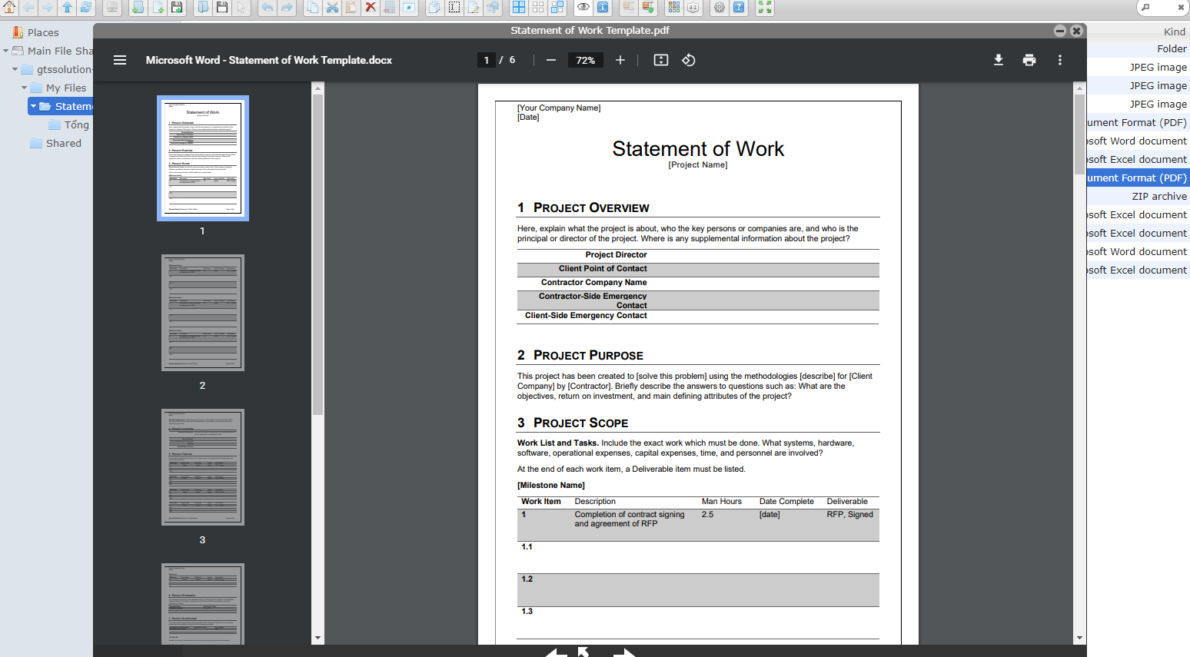Undo the last file operation

(x=268, y=8)
